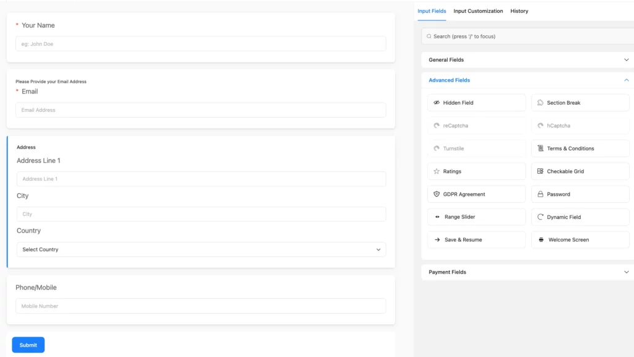This screenshot has width=634, height=357.
Task: Click the hCaptcha field label
Action: (x=558, y=126)
